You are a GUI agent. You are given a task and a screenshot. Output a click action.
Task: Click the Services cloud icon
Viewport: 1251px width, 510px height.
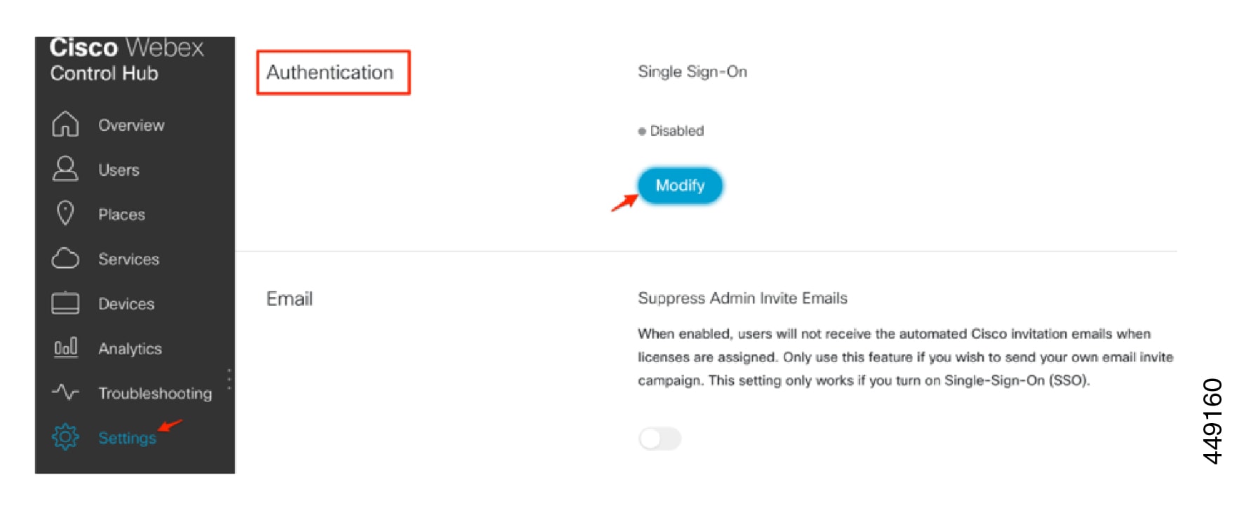pyautogui.click(x=65, y=259)
